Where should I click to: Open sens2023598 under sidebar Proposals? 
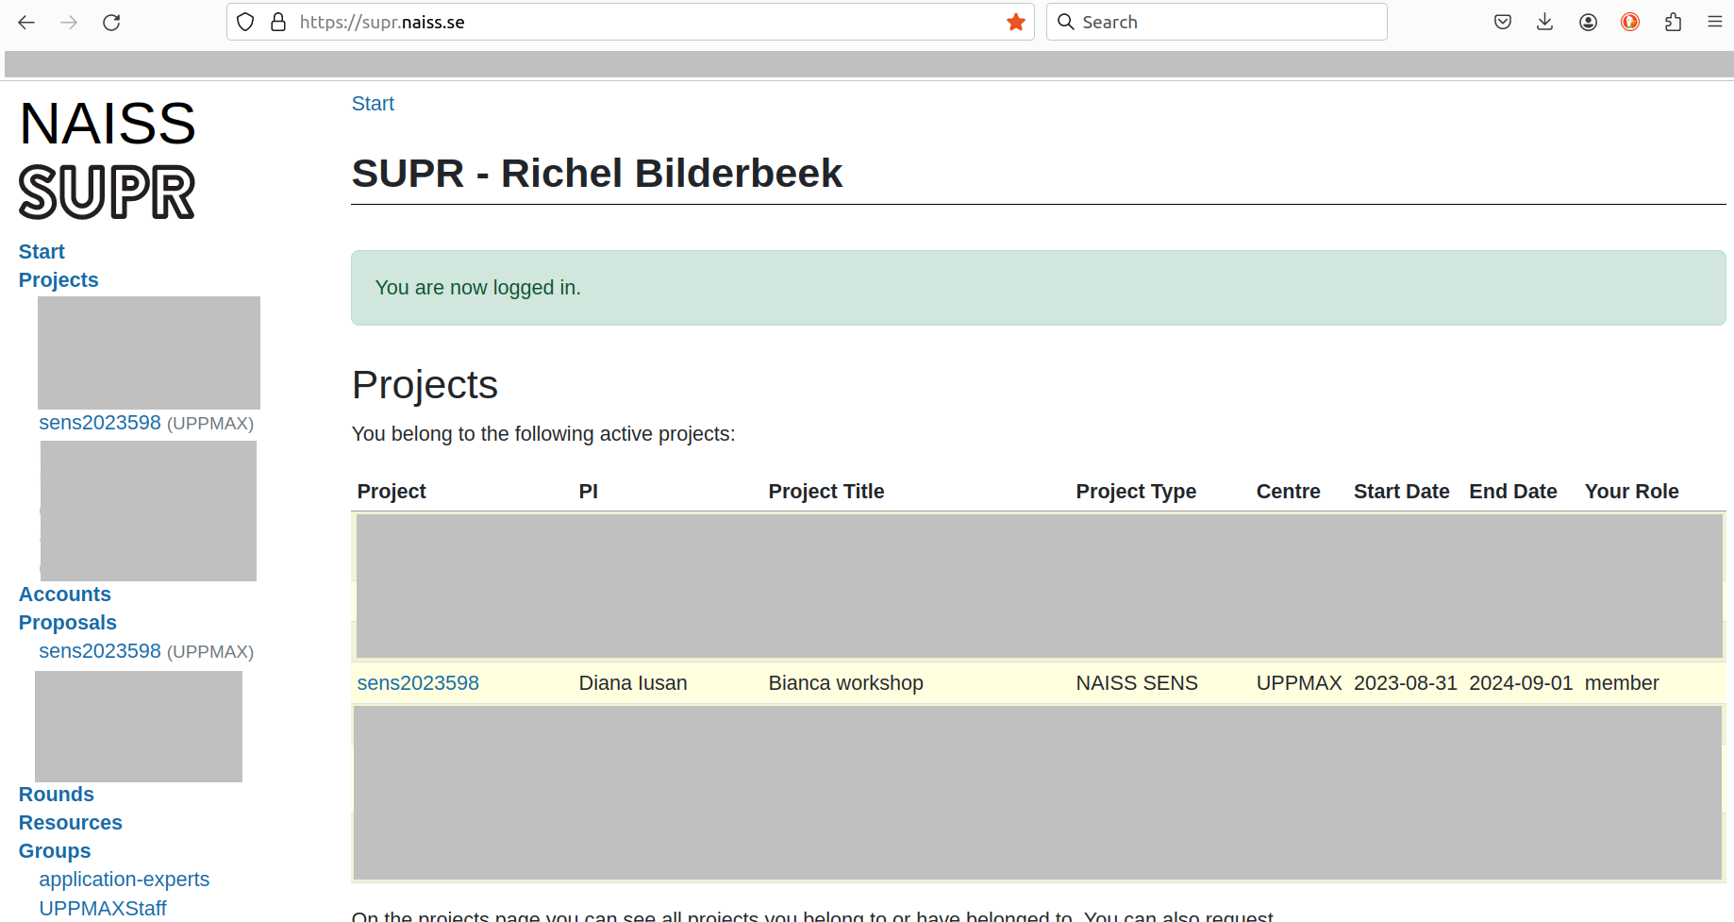coord(100,651)
